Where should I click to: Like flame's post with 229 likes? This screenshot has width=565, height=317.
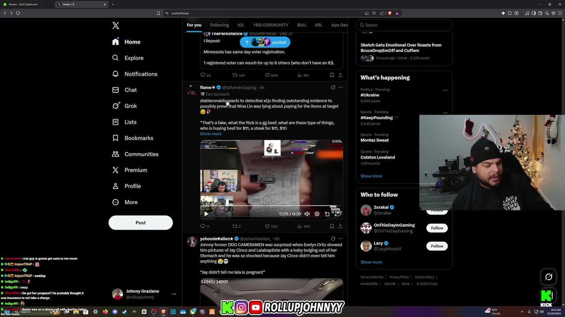pos(271,226)
